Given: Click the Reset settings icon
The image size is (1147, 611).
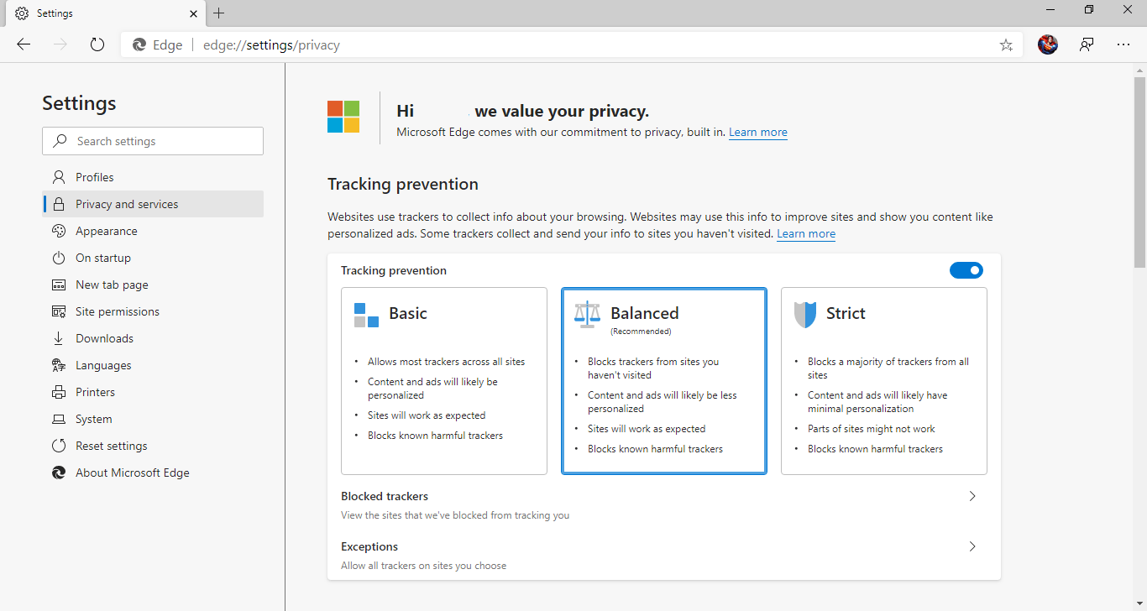Looking at the screenshot, I should (x=59, y=446).
